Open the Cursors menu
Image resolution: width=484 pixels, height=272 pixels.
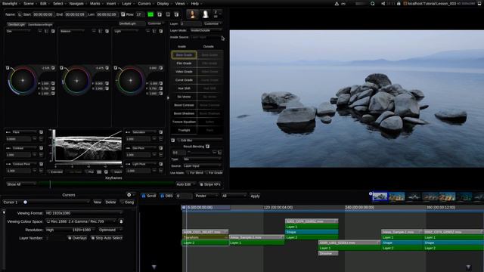click(144, 4)
